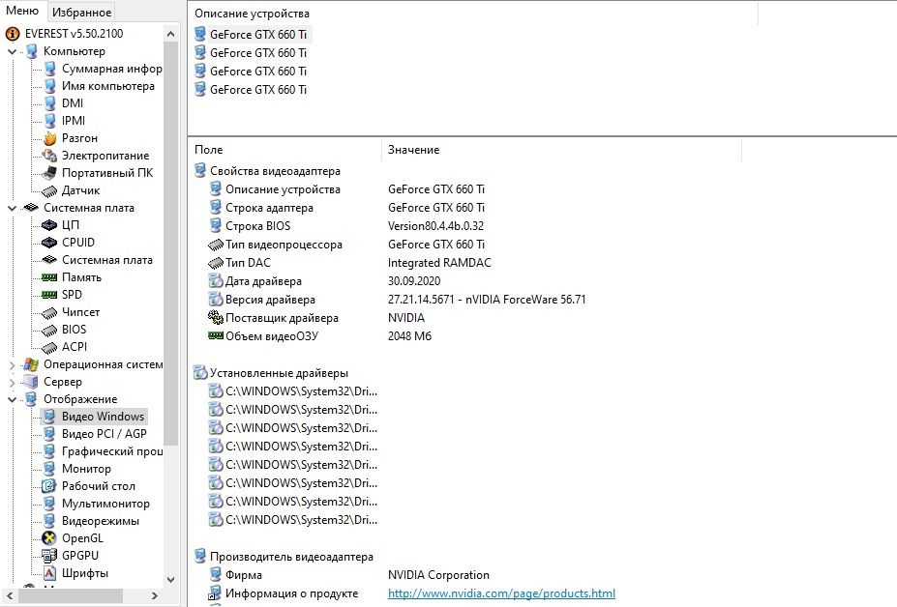This screenshot has height=607, width=897.
Task: Collapse the Компьютер tree node
Action: pos(12,51)
